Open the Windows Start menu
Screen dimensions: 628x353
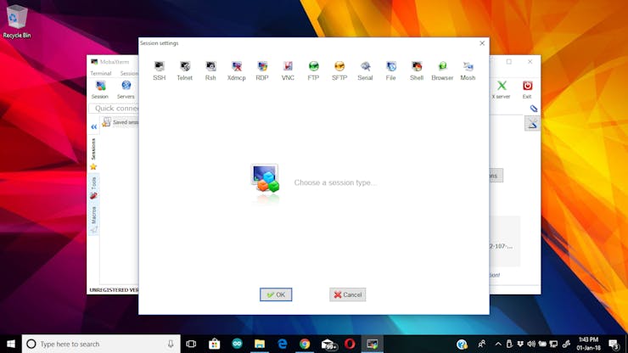pos(11,344)
